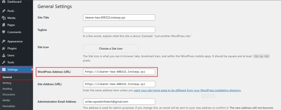This screenshot has width=281, height=110.
Task: Click the Settings sliders icon
Action: pyautogui.click(x=4, y=70)
